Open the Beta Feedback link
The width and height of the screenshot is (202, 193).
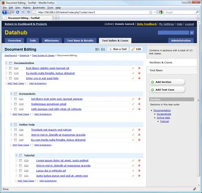point(147,24)
